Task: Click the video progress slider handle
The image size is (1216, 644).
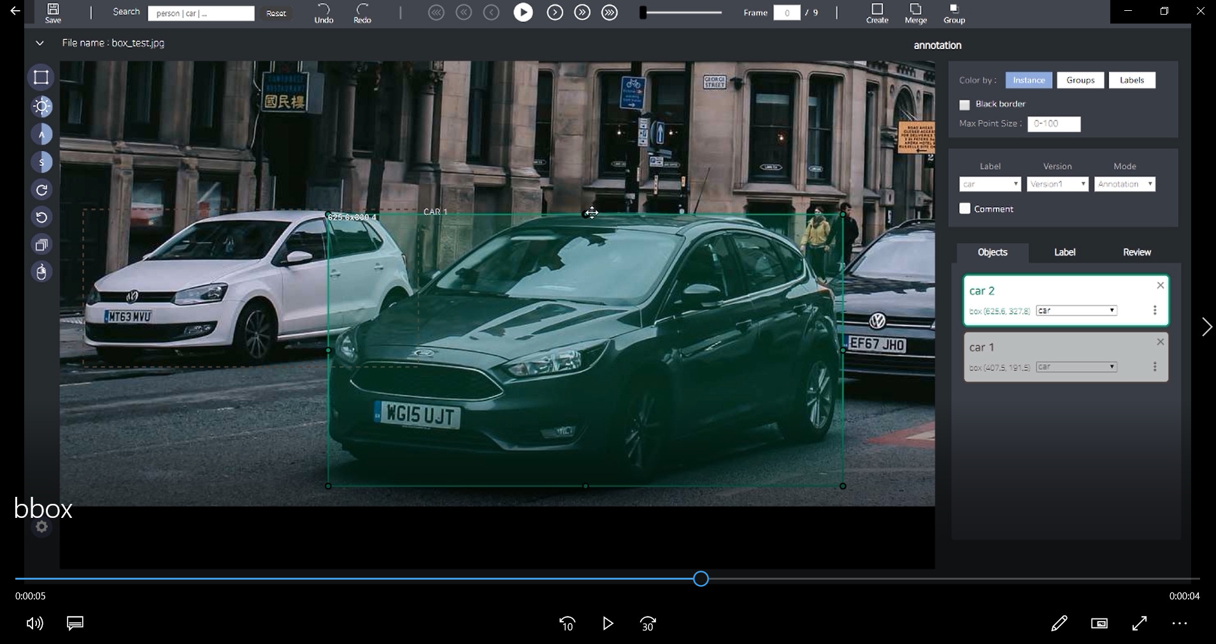Action: click(701, 578)
